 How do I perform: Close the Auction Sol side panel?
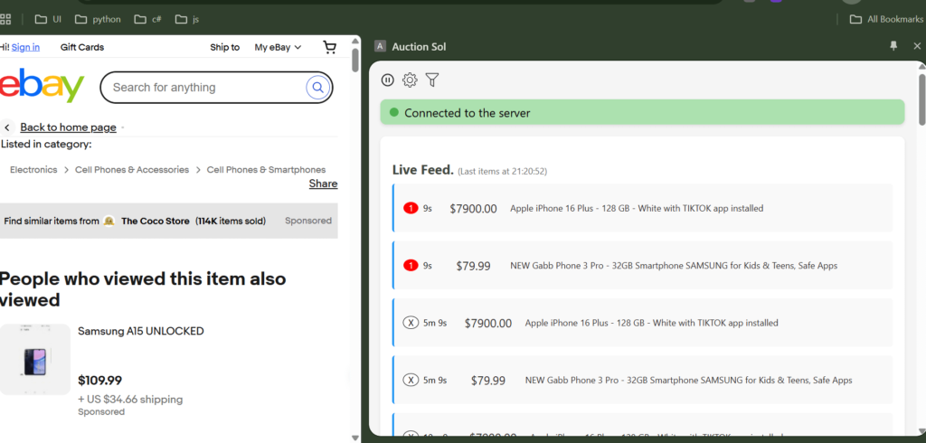click(x=917, y=46)
